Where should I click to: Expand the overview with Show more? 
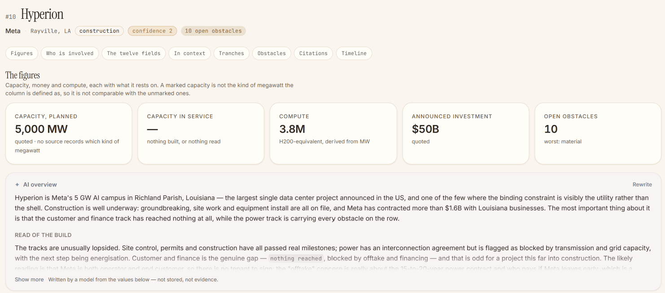(x=29, y=280)
